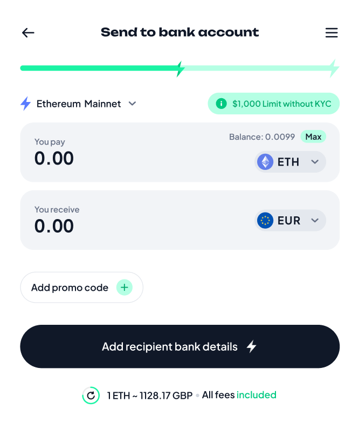Click the lightning bolt on bank details button
This screenshot has height=423, width=359.
click(x=251, y=346)
